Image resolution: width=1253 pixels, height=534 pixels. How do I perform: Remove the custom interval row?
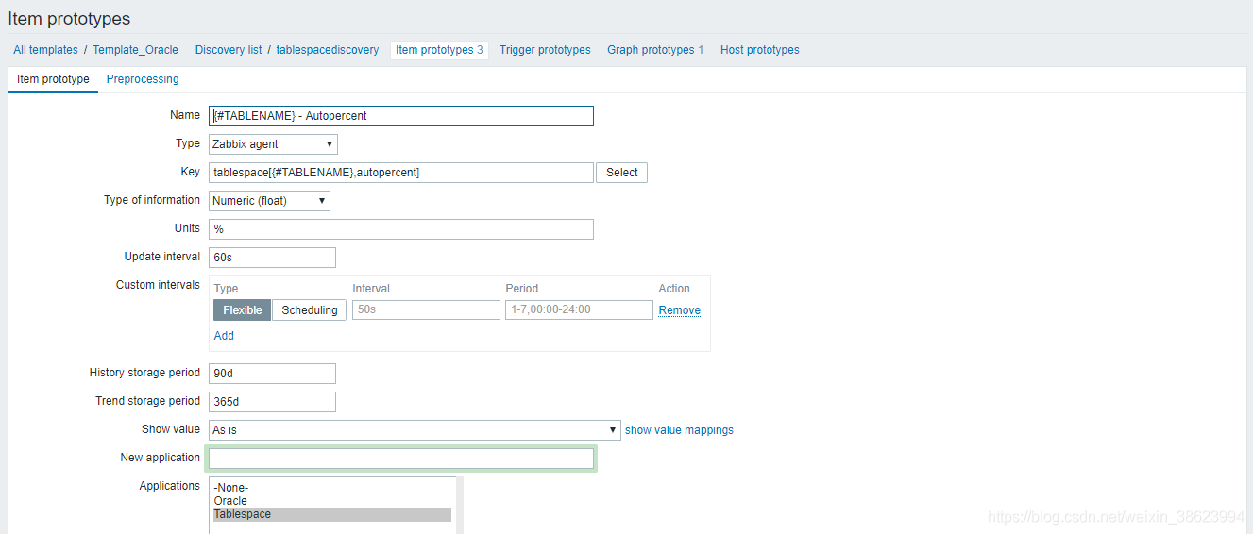tap(679, 310)
